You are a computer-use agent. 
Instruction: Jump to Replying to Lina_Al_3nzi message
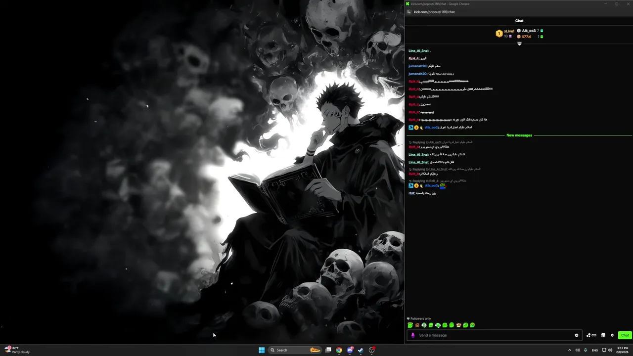[444, 169]
